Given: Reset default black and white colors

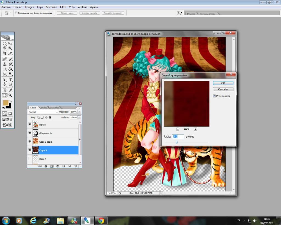Looking at the screenshot, I should tap(3, 108).
